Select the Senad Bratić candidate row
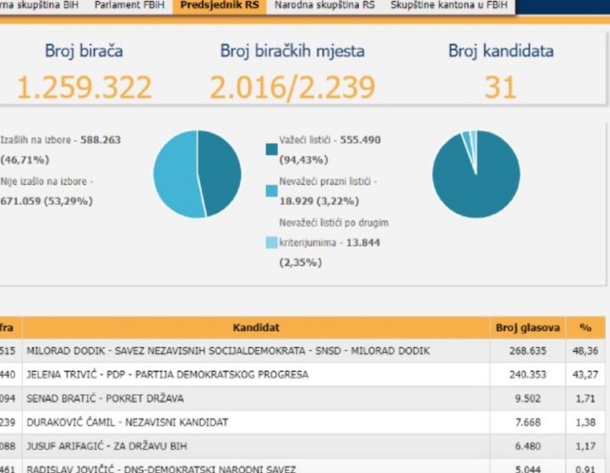 tap(105, 399)
